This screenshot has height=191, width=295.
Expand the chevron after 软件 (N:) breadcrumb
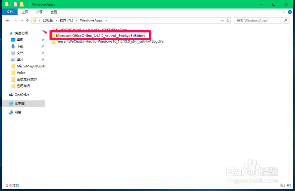click(x=76, y=20)
